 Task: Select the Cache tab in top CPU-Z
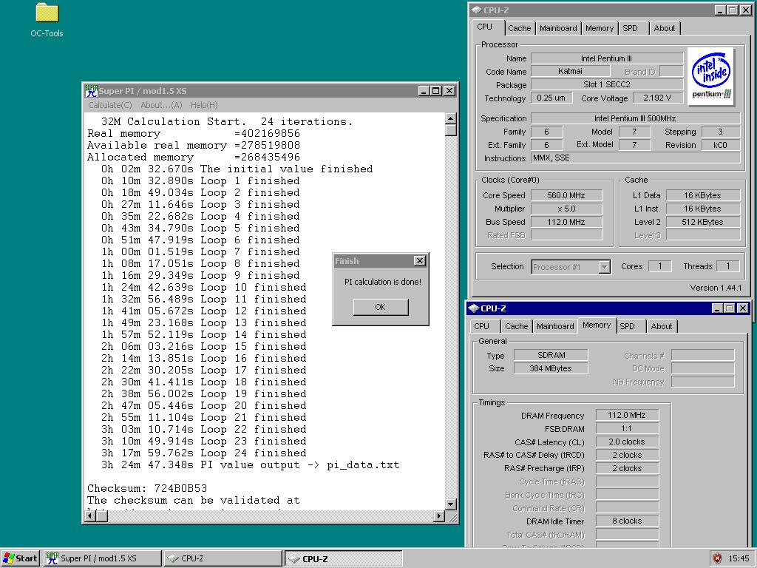pyautogui.click(x=520, y=28)
